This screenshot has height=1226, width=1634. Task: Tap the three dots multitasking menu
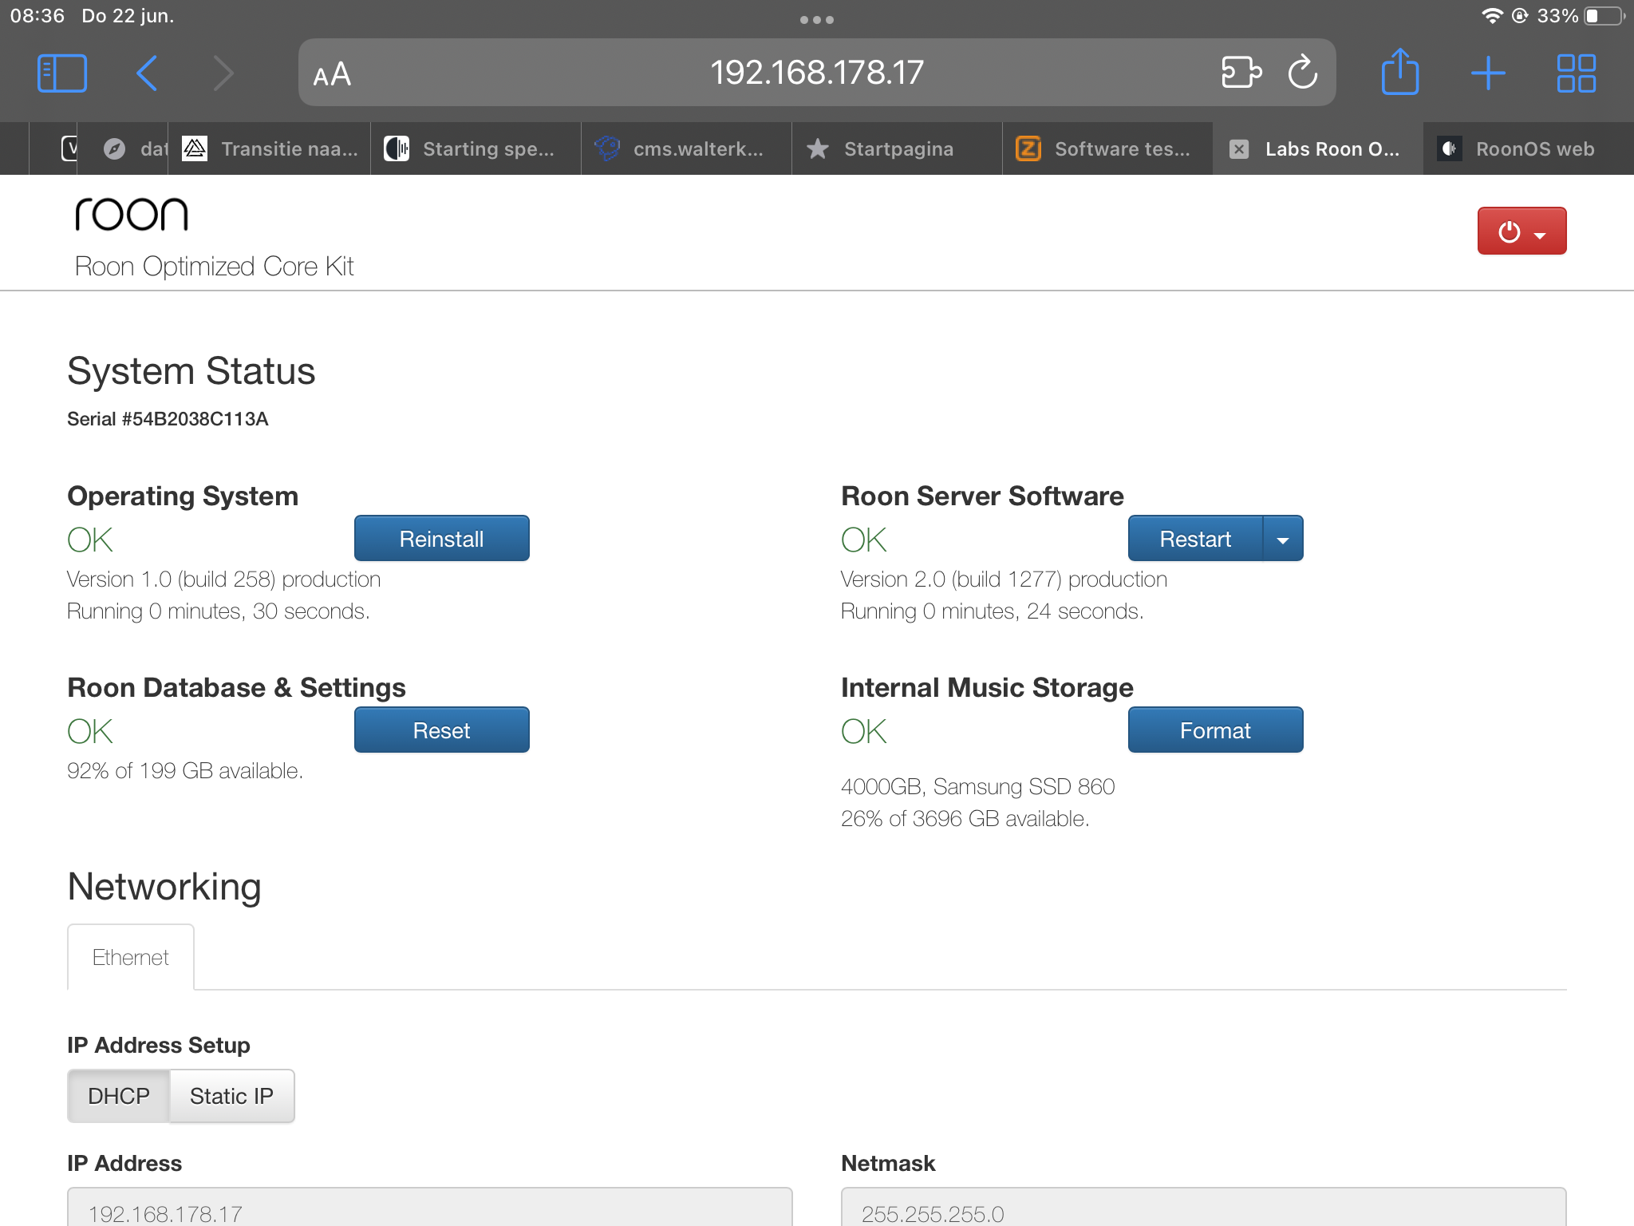click(x=816, y=20)
